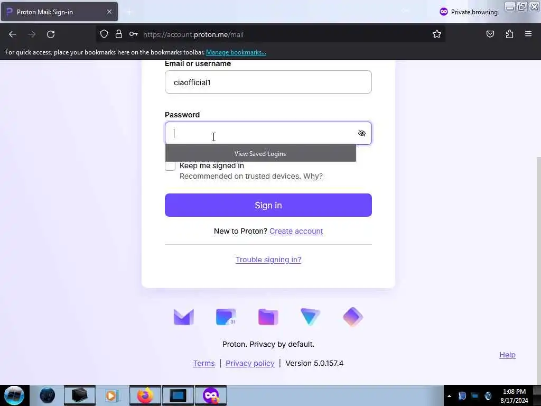Follow the Create account link

(x=296, y=232)
